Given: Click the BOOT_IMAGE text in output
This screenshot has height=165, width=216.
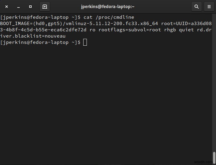Looking at the screenshot, I should click(x=13, y=24).
